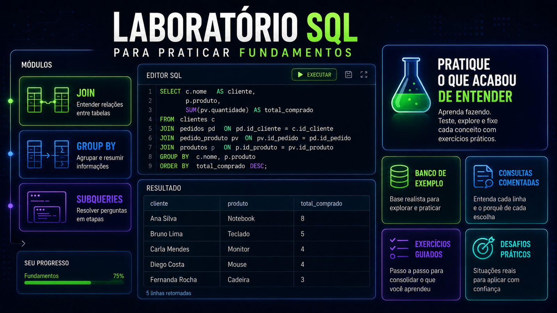The image size is (557, 313).
Task: Click the value 8 in Ana Silva row
Action: [303, 218]
